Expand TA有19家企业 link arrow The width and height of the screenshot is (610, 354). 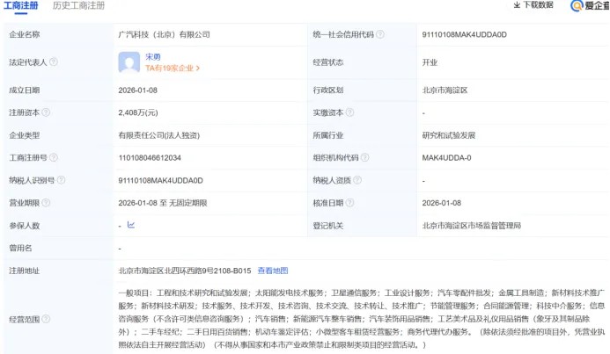(198, 68)
